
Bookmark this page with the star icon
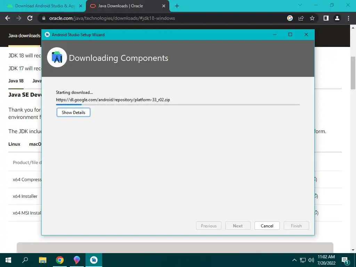coord(312,18)
